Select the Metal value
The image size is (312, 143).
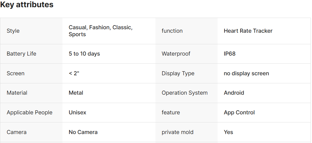click(x=76, y=93)
